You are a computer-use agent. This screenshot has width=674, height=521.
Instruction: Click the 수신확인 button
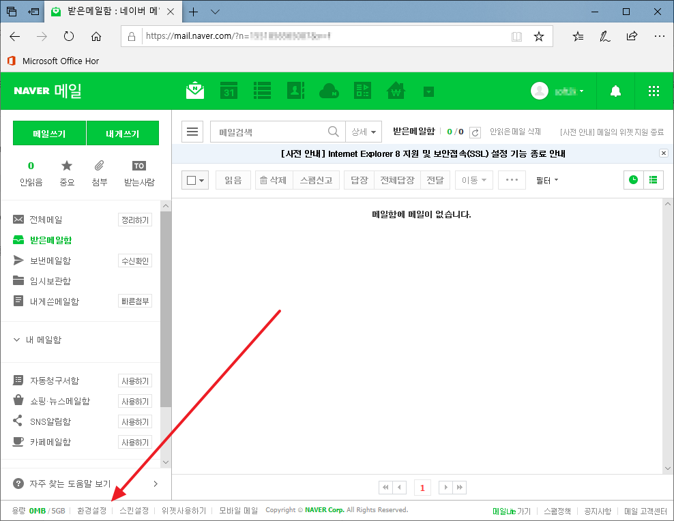[x=135, y=260]
